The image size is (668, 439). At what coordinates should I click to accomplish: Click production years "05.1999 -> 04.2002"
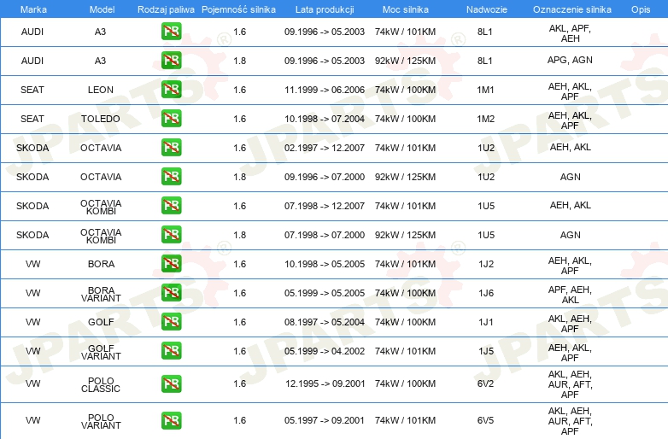pyautogui.click(x=325, y=351)
